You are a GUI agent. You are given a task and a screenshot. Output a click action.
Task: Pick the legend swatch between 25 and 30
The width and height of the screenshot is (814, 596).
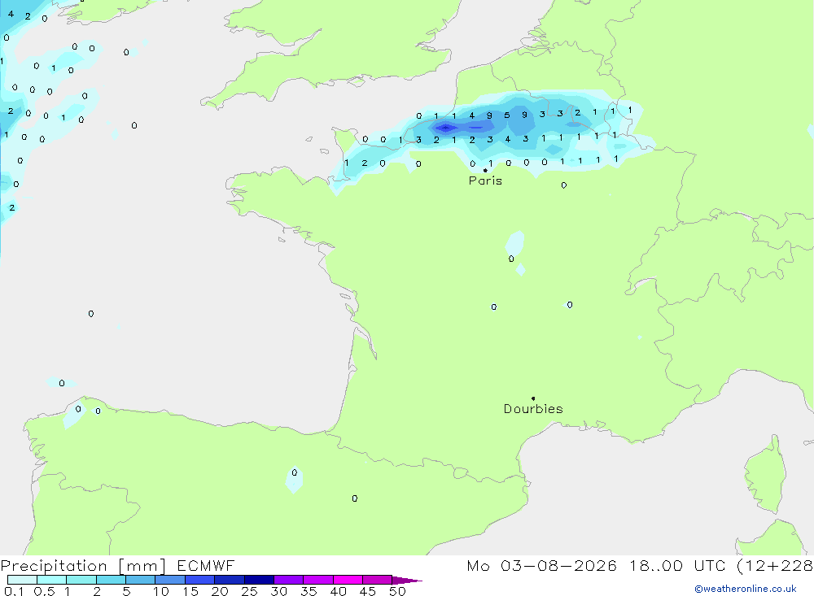pyautogui.click(x=259, y=580)
